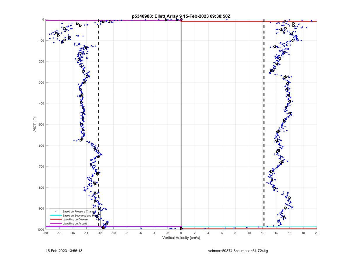Click velocity axis tick label '-6'
This screenshot has height=258, width=350.
click(x=140, y=233)
